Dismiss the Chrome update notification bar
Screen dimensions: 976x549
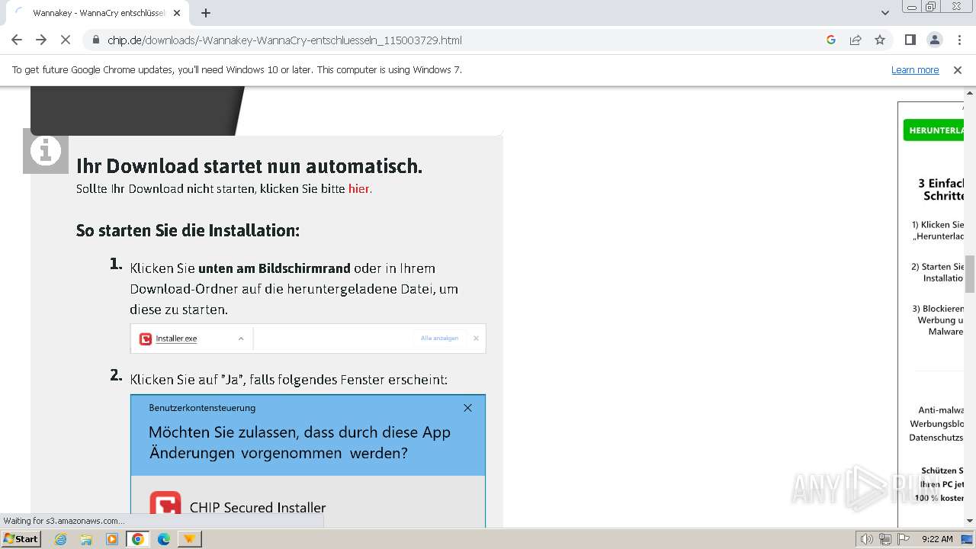[x=958, y=69]
